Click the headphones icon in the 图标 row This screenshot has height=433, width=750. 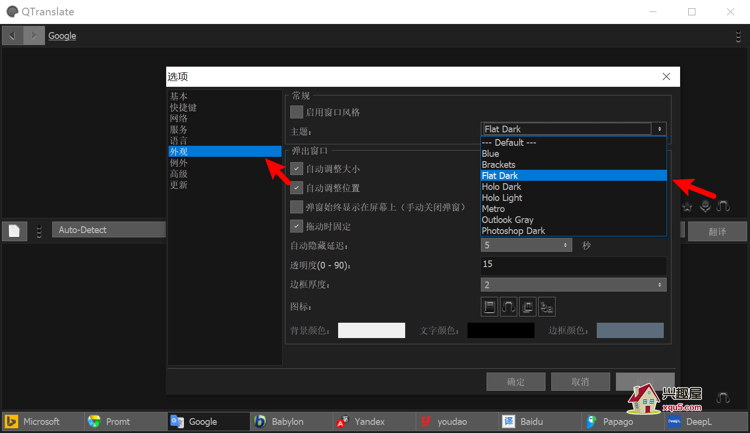(x=508, y=307)
